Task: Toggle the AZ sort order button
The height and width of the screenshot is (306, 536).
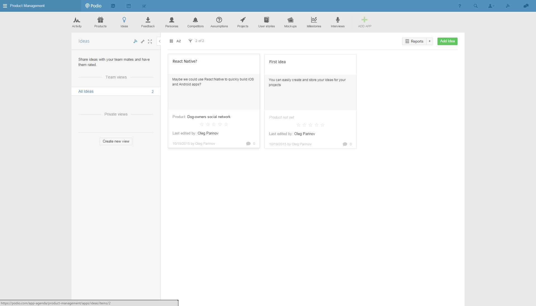Action: (x=179, y=41)
